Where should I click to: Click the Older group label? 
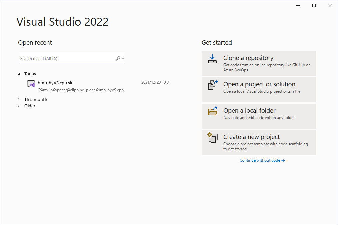pos(30,106)
